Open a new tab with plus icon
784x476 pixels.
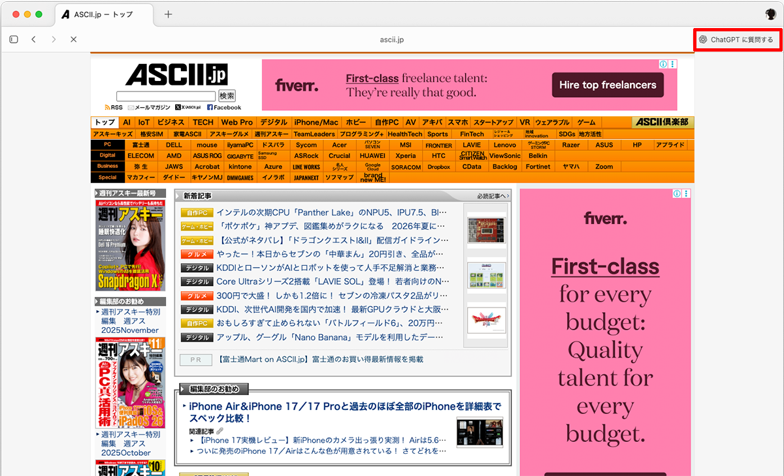[x=168, y=14]
